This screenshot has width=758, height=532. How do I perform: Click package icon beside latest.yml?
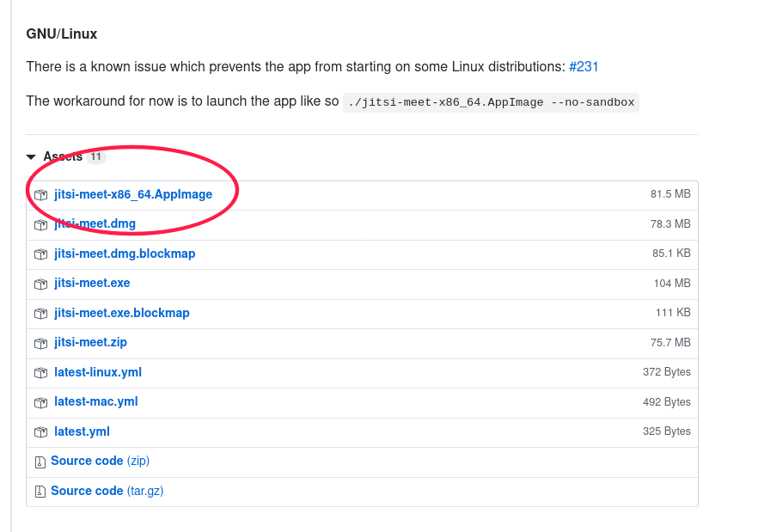click(x=40, y=432)
